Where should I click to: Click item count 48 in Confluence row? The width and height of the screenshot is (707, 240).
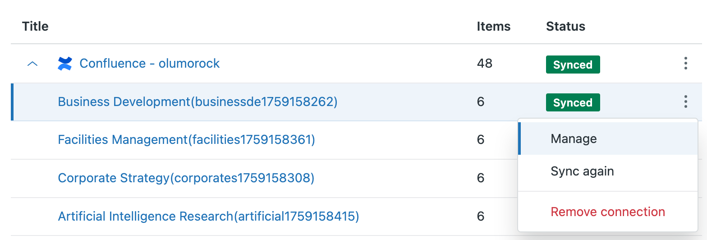(484, 64)
